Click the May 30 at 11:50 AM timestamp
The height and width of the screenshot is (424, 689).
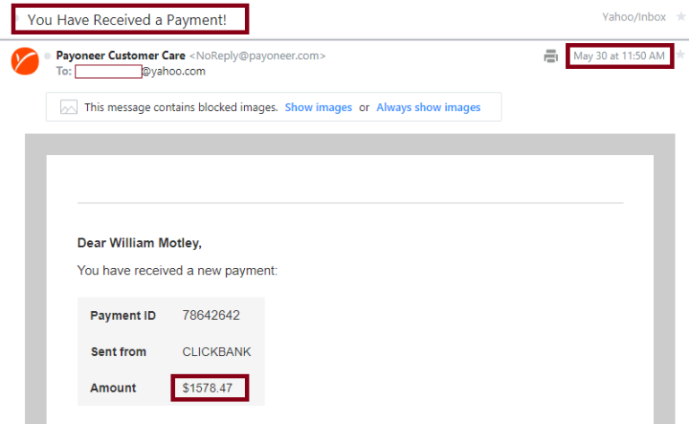click(619, 56)
